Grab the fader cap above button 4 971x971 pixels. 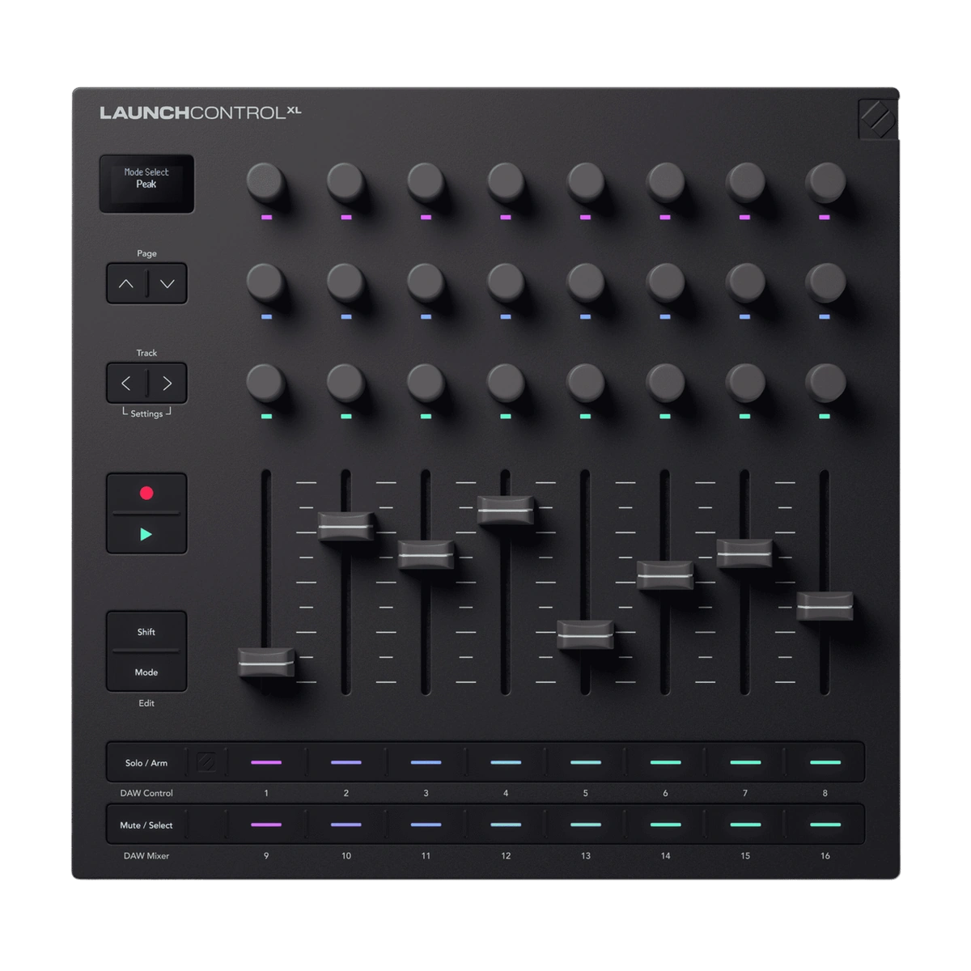point(506,511)
